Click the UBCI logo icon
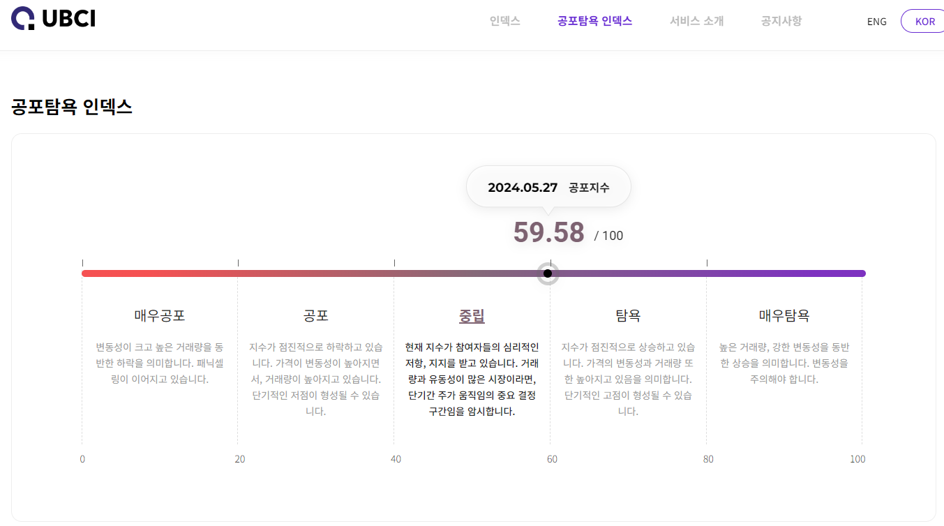 click(22, 18)
